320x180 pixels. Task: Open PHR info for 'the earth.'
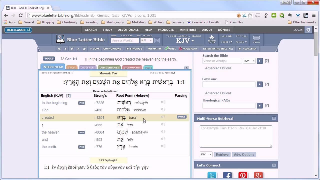[x=81, y=147]
